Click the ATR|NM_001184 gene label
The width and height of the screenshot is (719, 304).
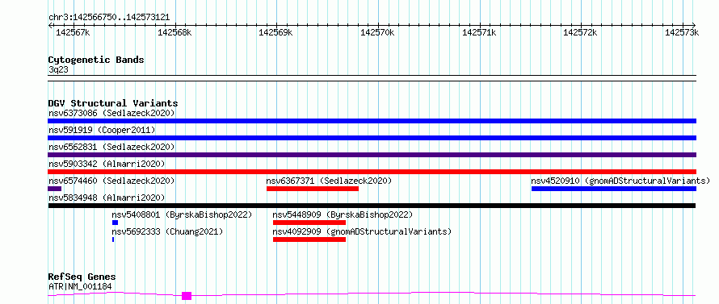pyautogui.click(x=80, y=287)
